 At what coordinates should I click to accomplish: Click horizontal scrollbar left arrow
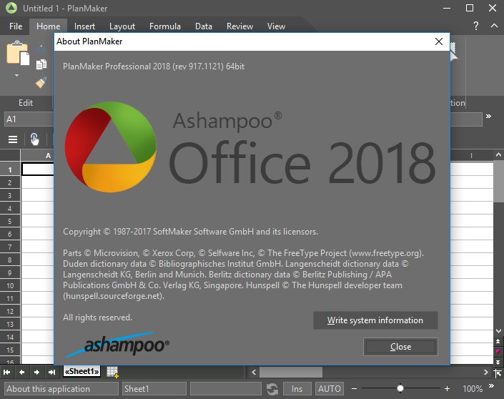pos(254,373)
